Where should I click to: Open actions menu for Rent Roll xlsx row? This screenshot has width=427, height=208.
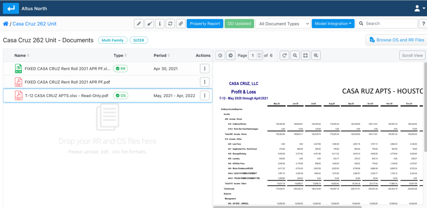pos(204,69)
